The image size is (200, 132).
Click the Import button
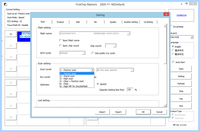[x=102, y=112]
